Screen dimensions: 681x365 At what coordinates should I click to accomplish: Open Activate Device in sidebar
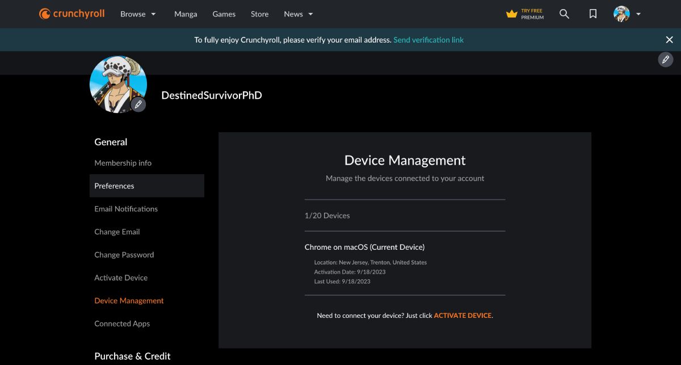coord(121,278)
